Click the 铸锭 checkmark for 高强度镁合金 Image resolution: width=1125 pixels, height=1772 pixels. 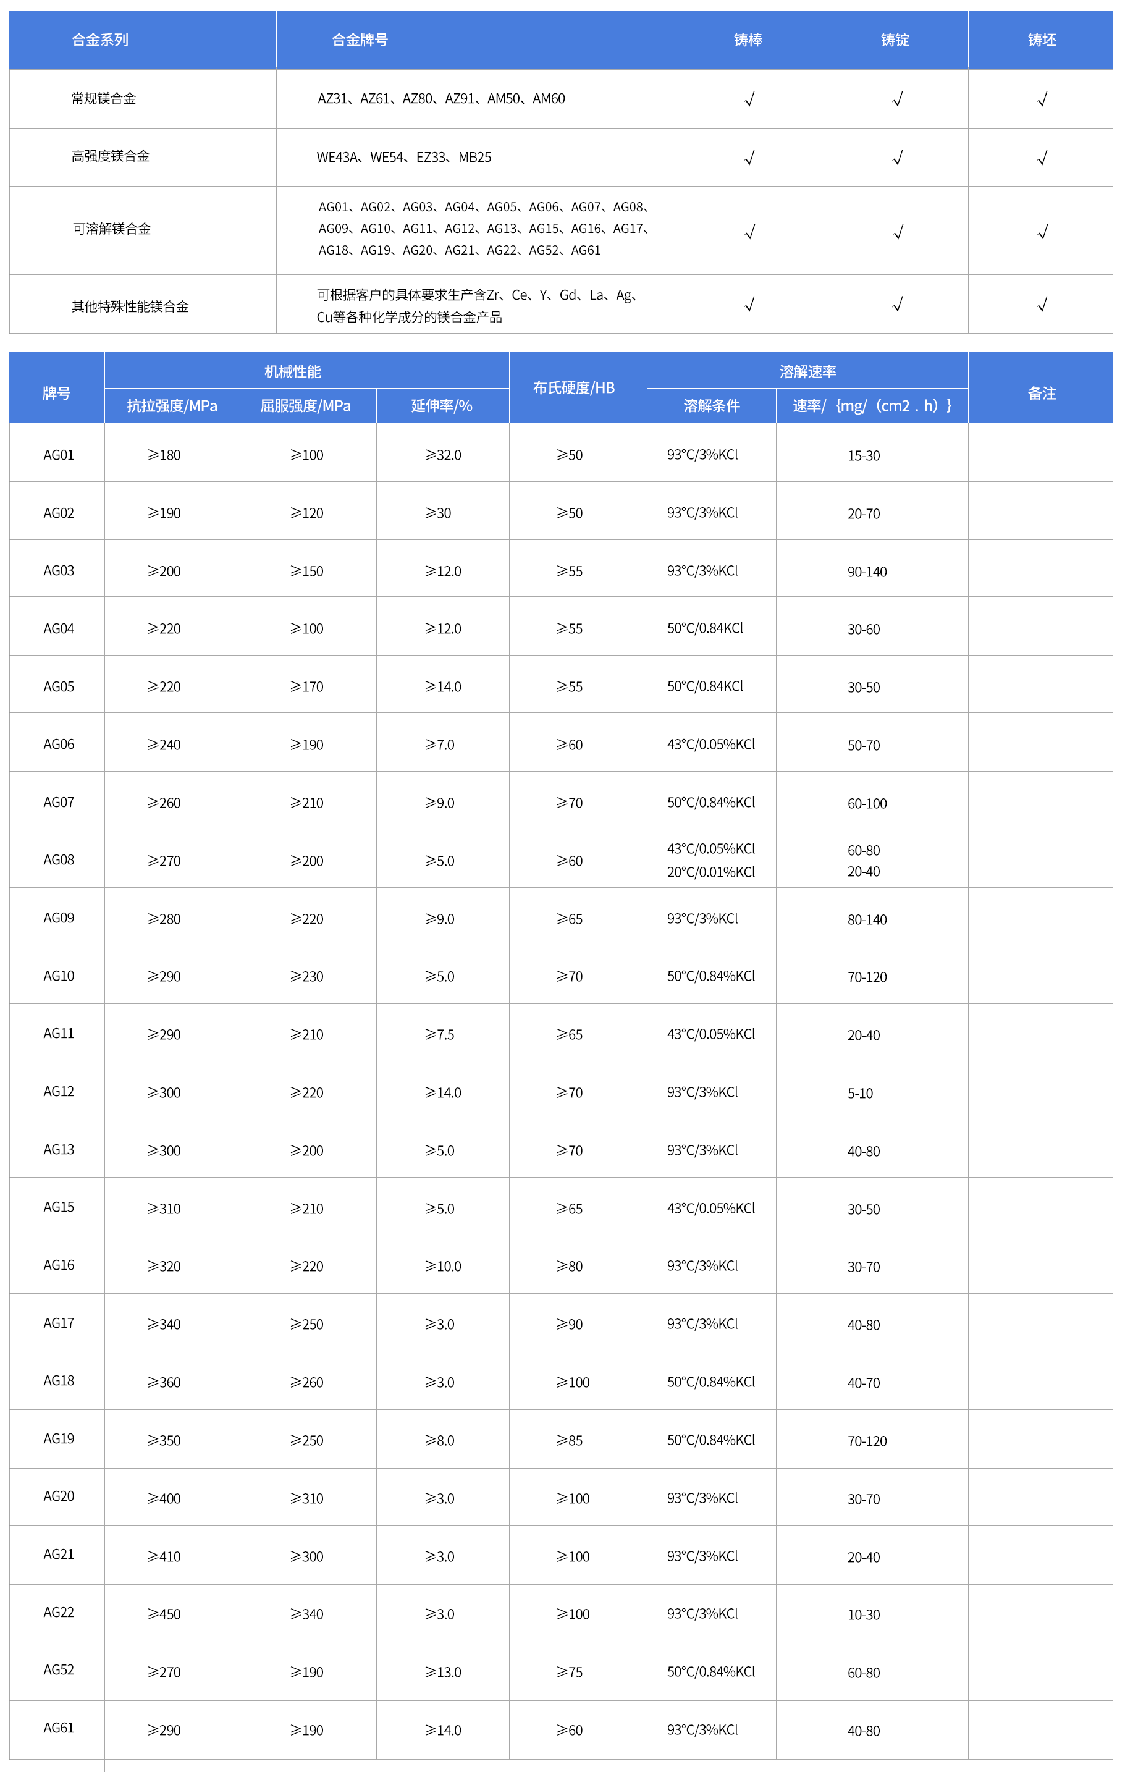(897, 158)
